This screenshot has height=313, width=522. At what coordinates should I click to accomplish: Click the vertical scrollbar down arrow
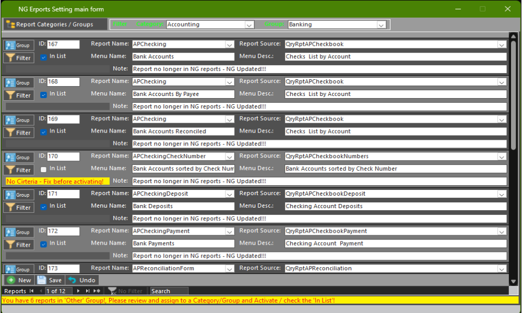pyautogui.click(x=513, y=281)
